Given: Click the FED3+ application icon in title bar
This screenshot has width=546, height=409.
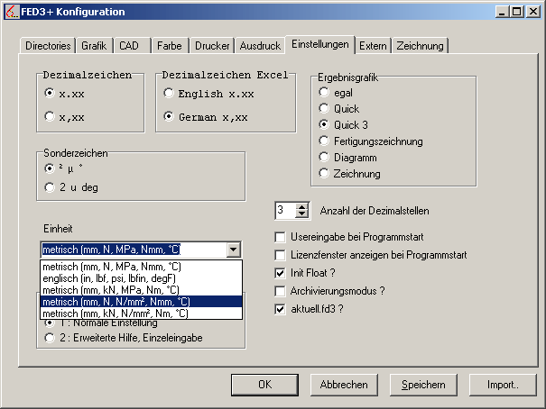Looking at the screenshot, I should pyautogui.click(x=11, y=12).
